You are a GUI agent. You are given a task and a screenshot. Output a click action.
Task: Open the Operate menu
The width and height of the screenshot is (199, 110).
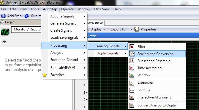(67, 9)
